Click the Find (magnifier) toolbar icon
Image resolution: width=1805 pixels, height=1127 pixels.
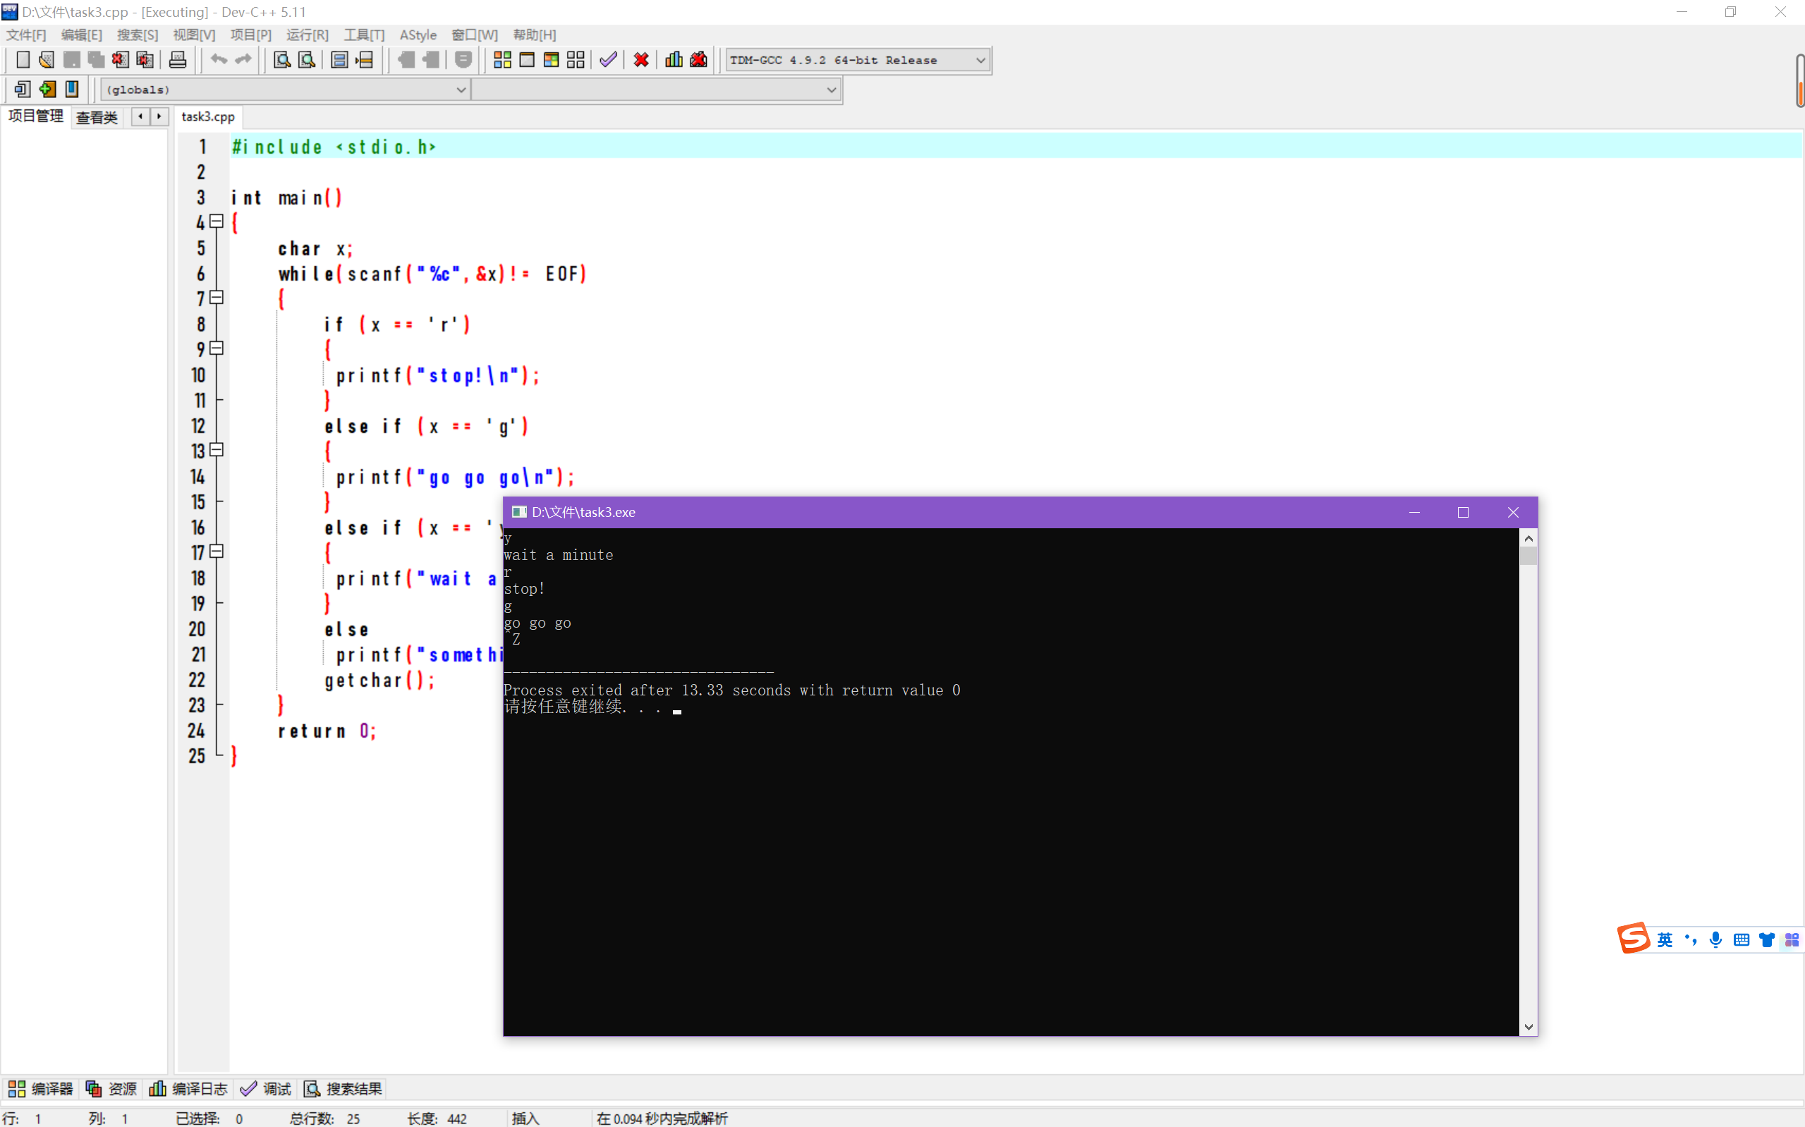281,60
